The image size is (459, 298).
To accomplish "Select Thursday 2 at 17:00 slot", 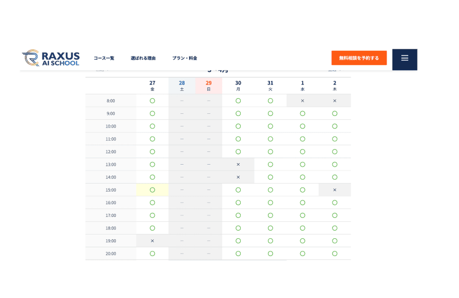I will [335, 215].
